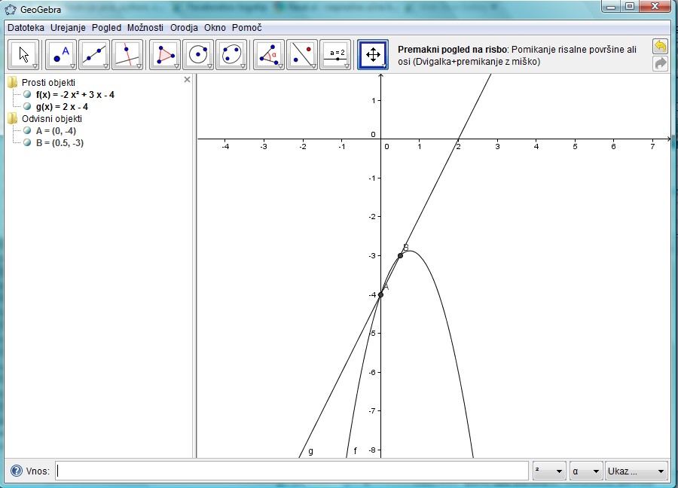
Task: Select the New Point tool
Action: point(61,55)
